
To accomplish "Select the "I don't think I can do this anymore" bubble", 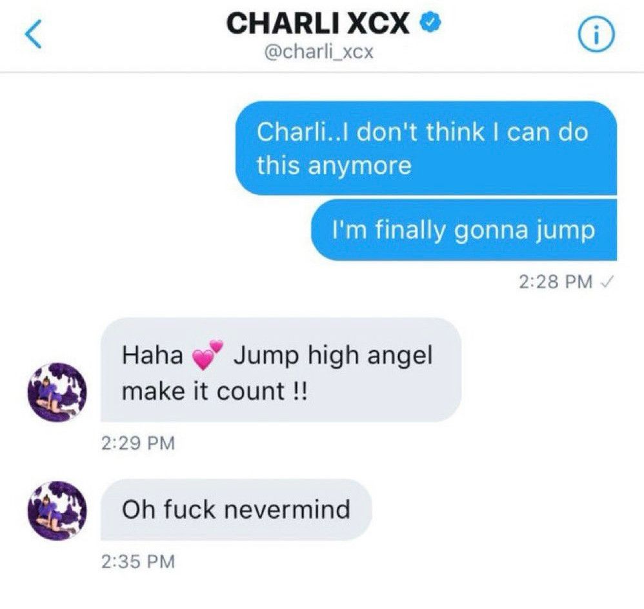I will (426, 148).
